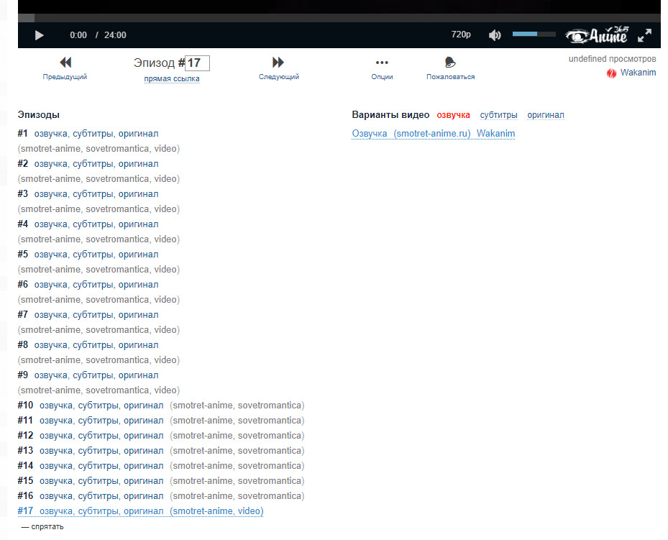Click the episode number input field

pos(198,63)
